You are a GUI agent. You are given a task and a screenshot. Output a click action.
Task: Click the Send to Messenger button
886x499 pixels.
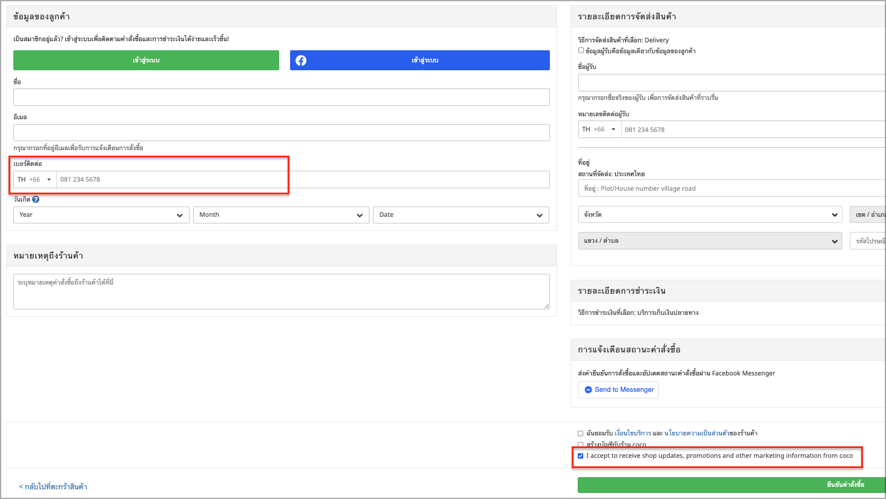pyautogui.click(x=618, y=390)
